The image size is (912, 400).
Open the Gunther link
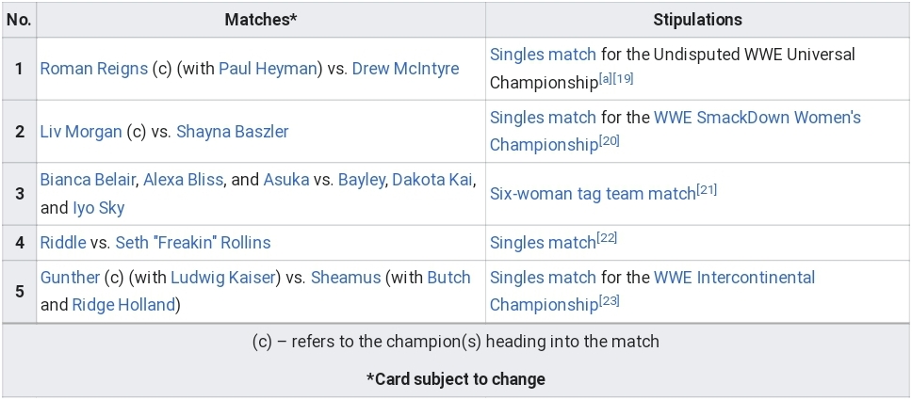70,277
